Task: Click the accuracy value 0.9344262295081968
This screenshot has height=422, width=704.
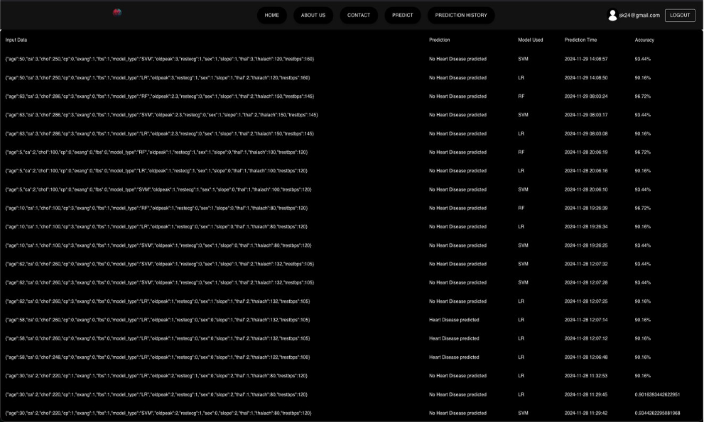Action: point(657,413)
